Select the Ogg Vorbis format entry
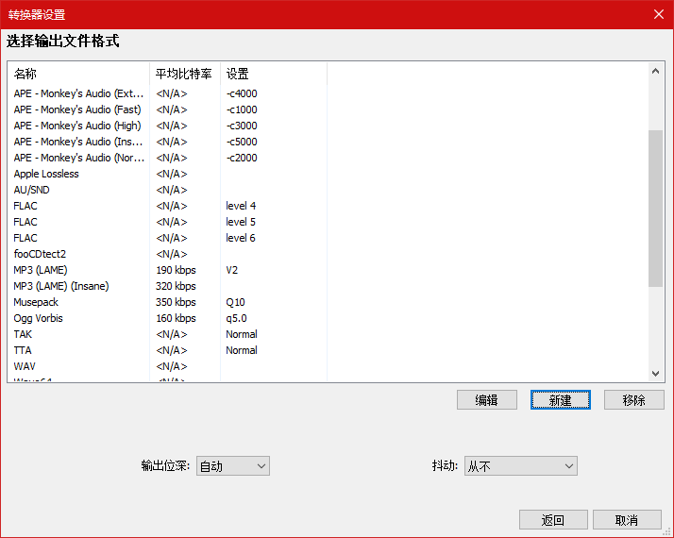Screen dimensions: 674x538 coord(38,318)
